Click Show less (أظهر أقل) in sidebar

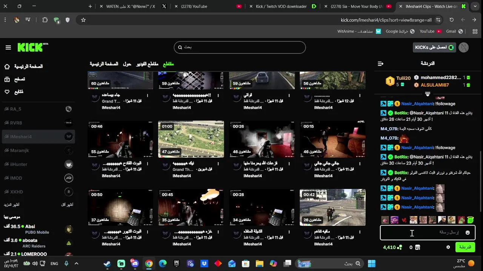(x=67, y=205)
